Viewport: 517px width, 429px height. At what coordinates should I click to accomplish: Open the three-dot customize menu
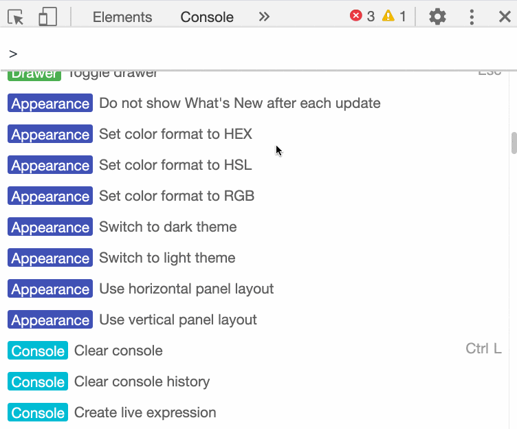tap(472, 17)
